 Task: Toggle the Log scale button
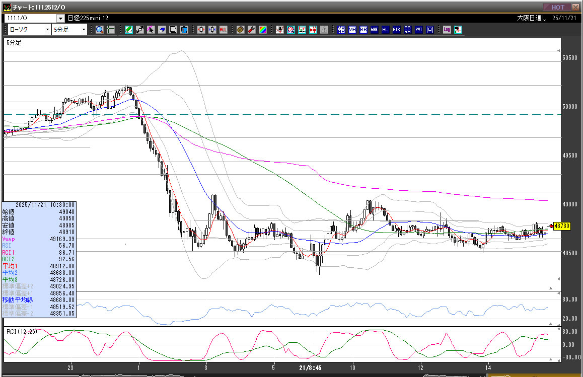point(447,30)
